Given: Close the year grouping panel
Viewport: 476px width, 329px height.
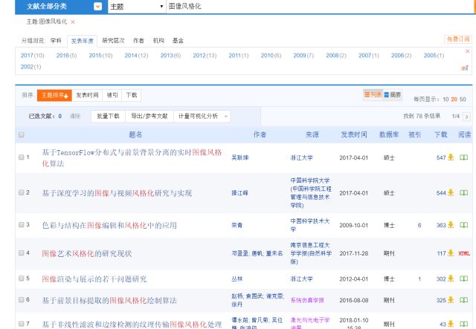Looking at the screenshot, I should tap(468, 51).
